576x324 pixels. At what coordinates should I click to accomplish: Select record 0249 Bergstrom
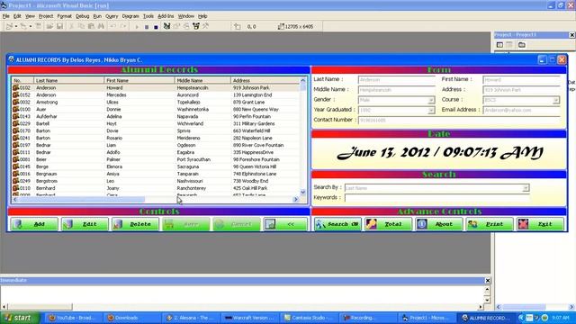pyautogui.click(x=156, y=181)
